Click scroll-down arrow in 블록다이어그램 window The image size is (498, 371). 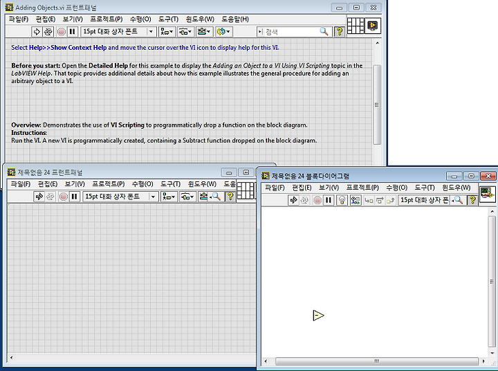pyautogui.click(x=492, y=353)
